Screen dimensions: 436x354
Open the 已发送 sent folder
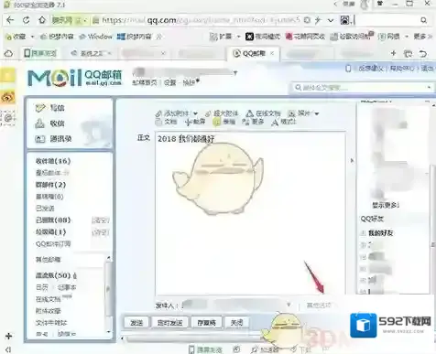[x=45, y=209]
